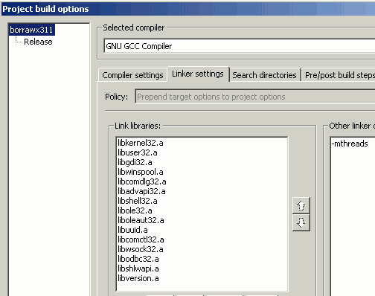The height and width of the screenshot is (296, 375).
Task: Move selected library up with arrow button
Action: pyautogui.click(x=301, y=205)
